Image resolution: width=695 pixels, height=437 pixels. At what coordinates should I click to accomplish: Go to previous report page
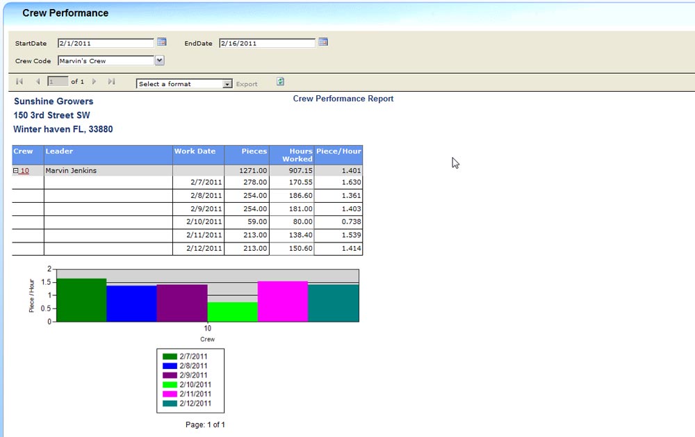tap(38, 81)
